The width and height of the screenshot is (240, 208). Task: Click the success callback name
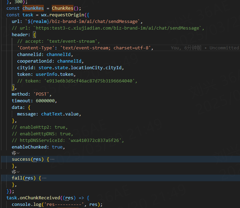pos(21,159)
